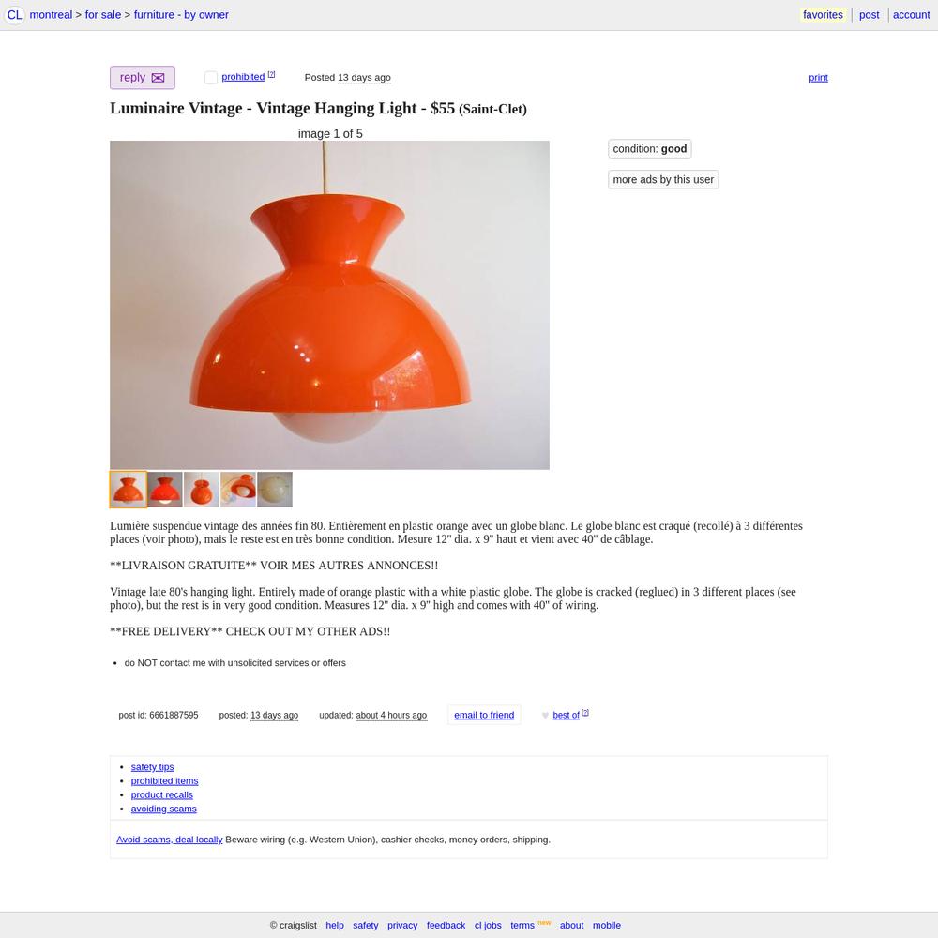Select the fifth white globe thumbnail

point(275,490)
